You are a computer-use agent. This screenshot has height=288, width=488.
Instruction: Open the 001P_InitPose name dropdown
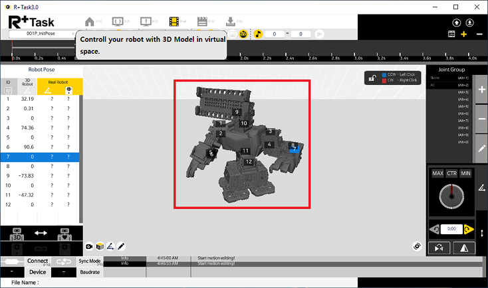(x=41, y=33)
